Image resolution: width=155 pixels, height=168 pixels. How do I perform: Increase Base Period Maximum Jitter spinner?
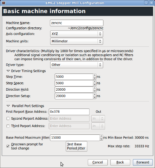pos(101,136)
